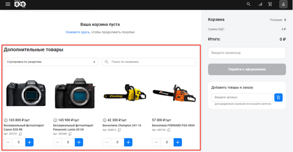Click the info icon next to 145 900 ₽ price
Screen dimensions: 293x152
(x=55, y=120)
